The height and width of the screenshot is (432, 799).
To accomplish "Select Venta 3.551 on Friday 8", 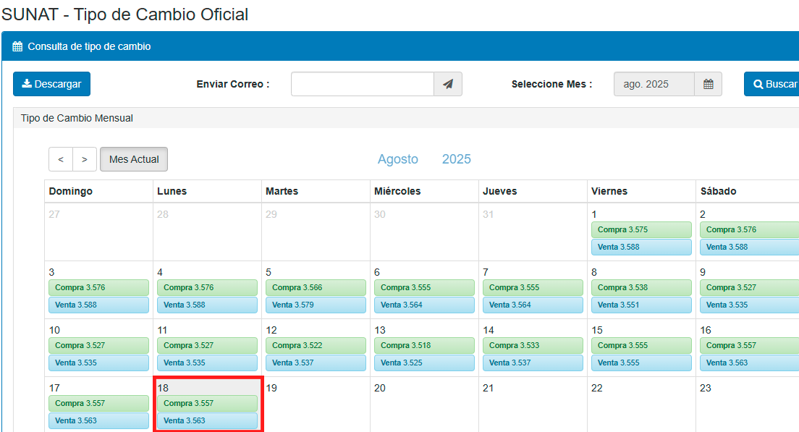I will tap(641, 305).
